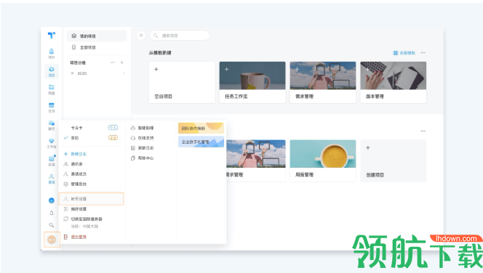Click the yellow 团队协作焕新 banner
The width and height of the screenshot is (483, 273).
click(x=201, y=128)
